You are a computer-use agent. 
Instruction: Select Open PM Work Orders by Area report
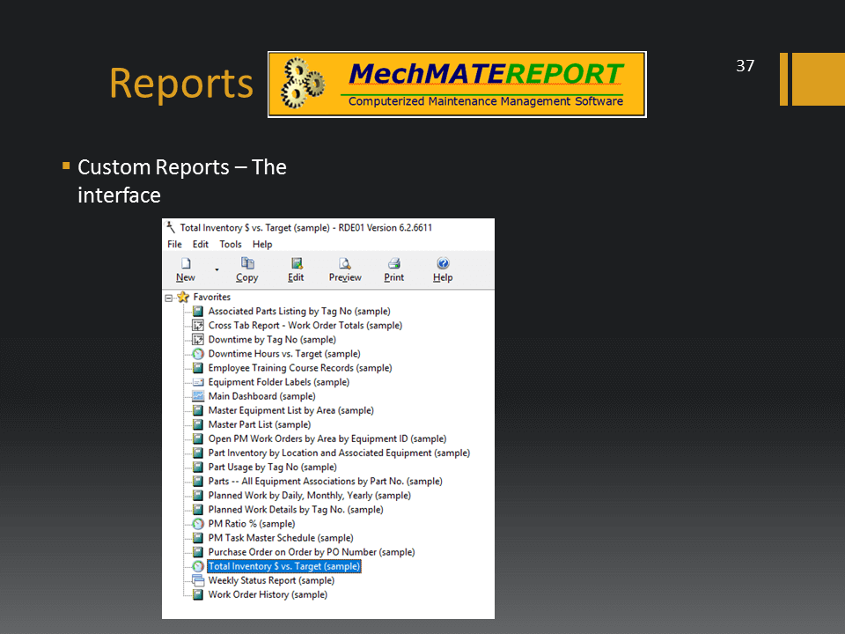pos(327,439)
